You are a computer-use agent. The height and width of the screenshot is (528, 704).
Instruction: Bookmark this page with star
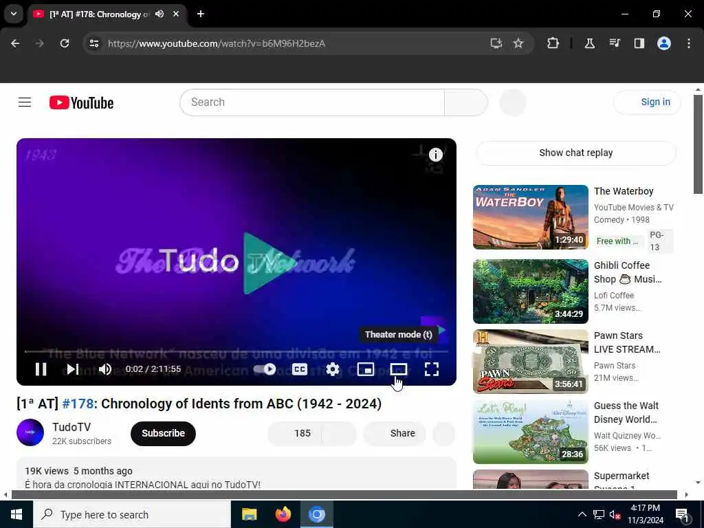tap(518, 43)
